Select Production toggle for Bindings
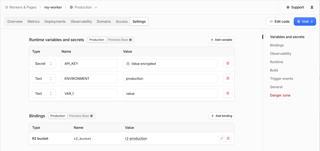Screen dimensions: 320x151 58,116
